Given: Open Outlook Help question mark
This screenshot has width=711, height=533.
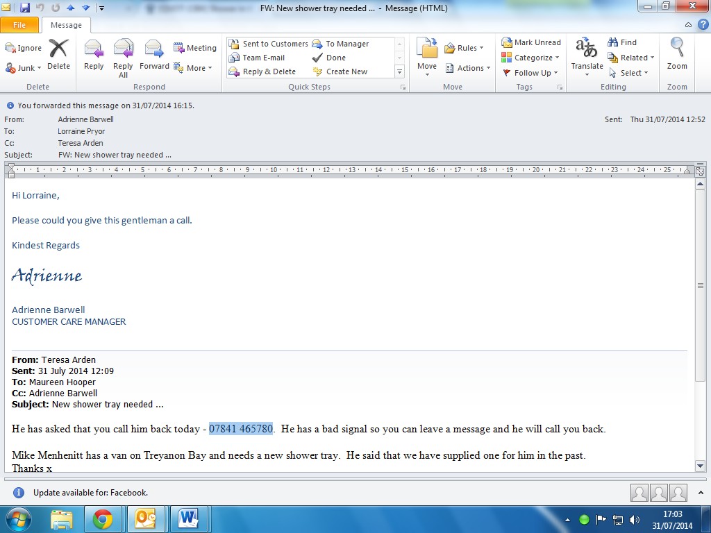Looking at the screenshot, I should (x=703, y=25).
